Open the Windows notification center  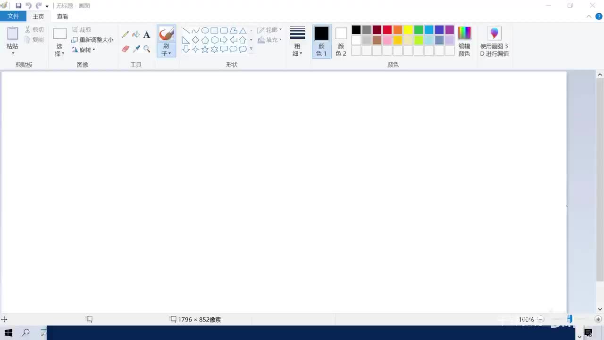[x=588, y=333]
